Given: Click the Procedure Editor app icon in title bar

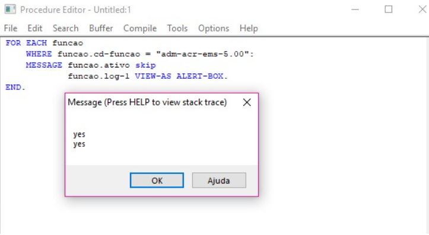Looking at the screenshot, I should tap(10, 9).
